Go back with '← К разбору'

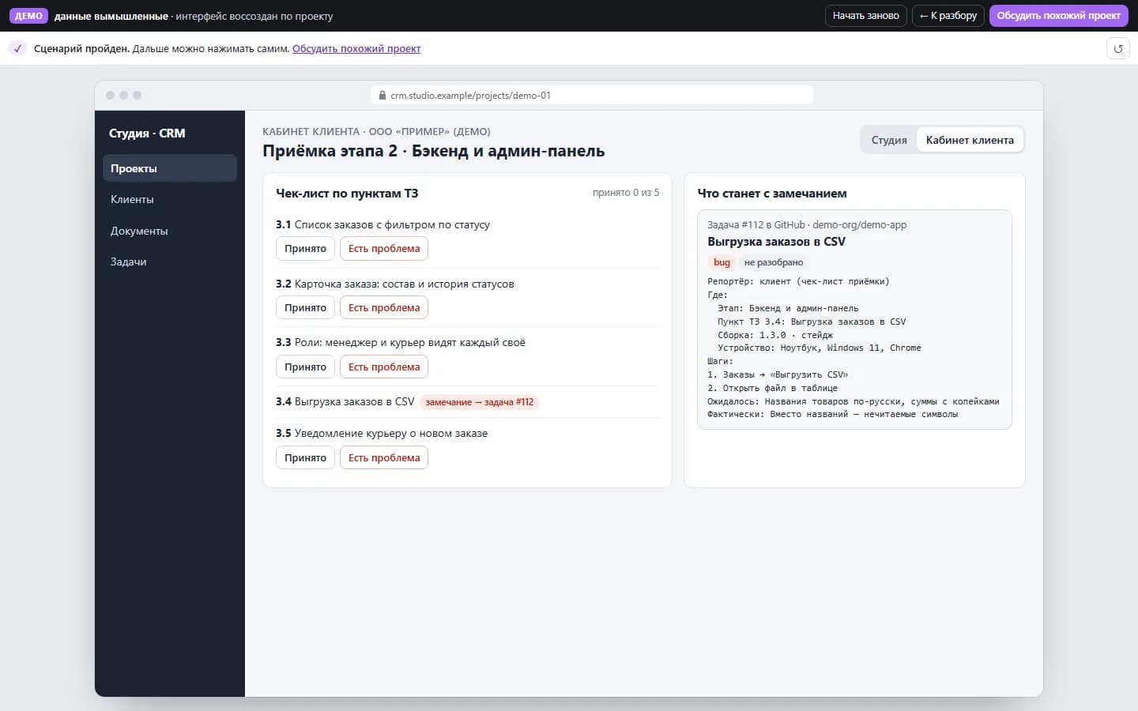click(948, 16)
